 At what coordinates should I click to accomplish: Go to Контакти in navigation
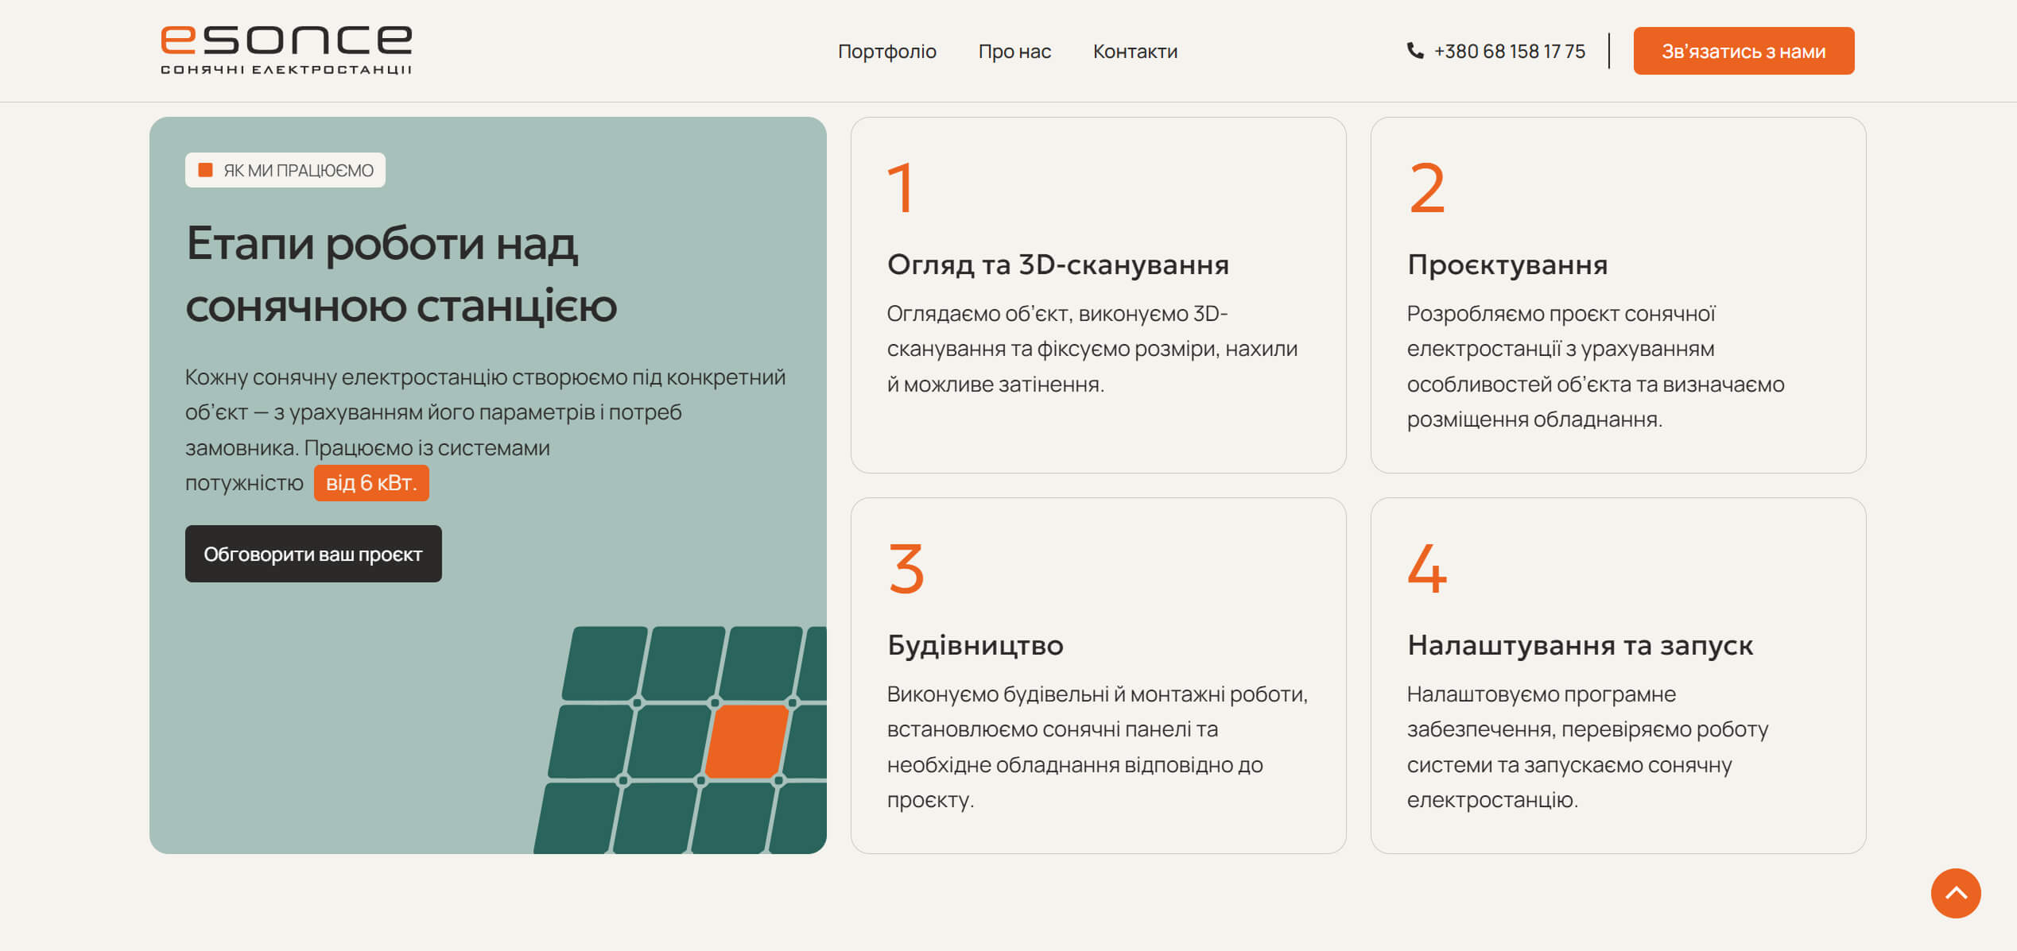click(x=1135, y=52)
